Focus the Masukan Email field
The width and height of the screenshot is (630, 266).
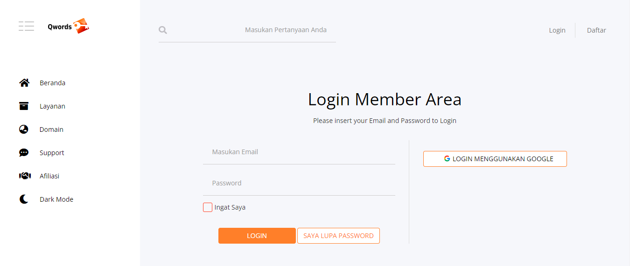pyautogui.click(x=299, y=152)
